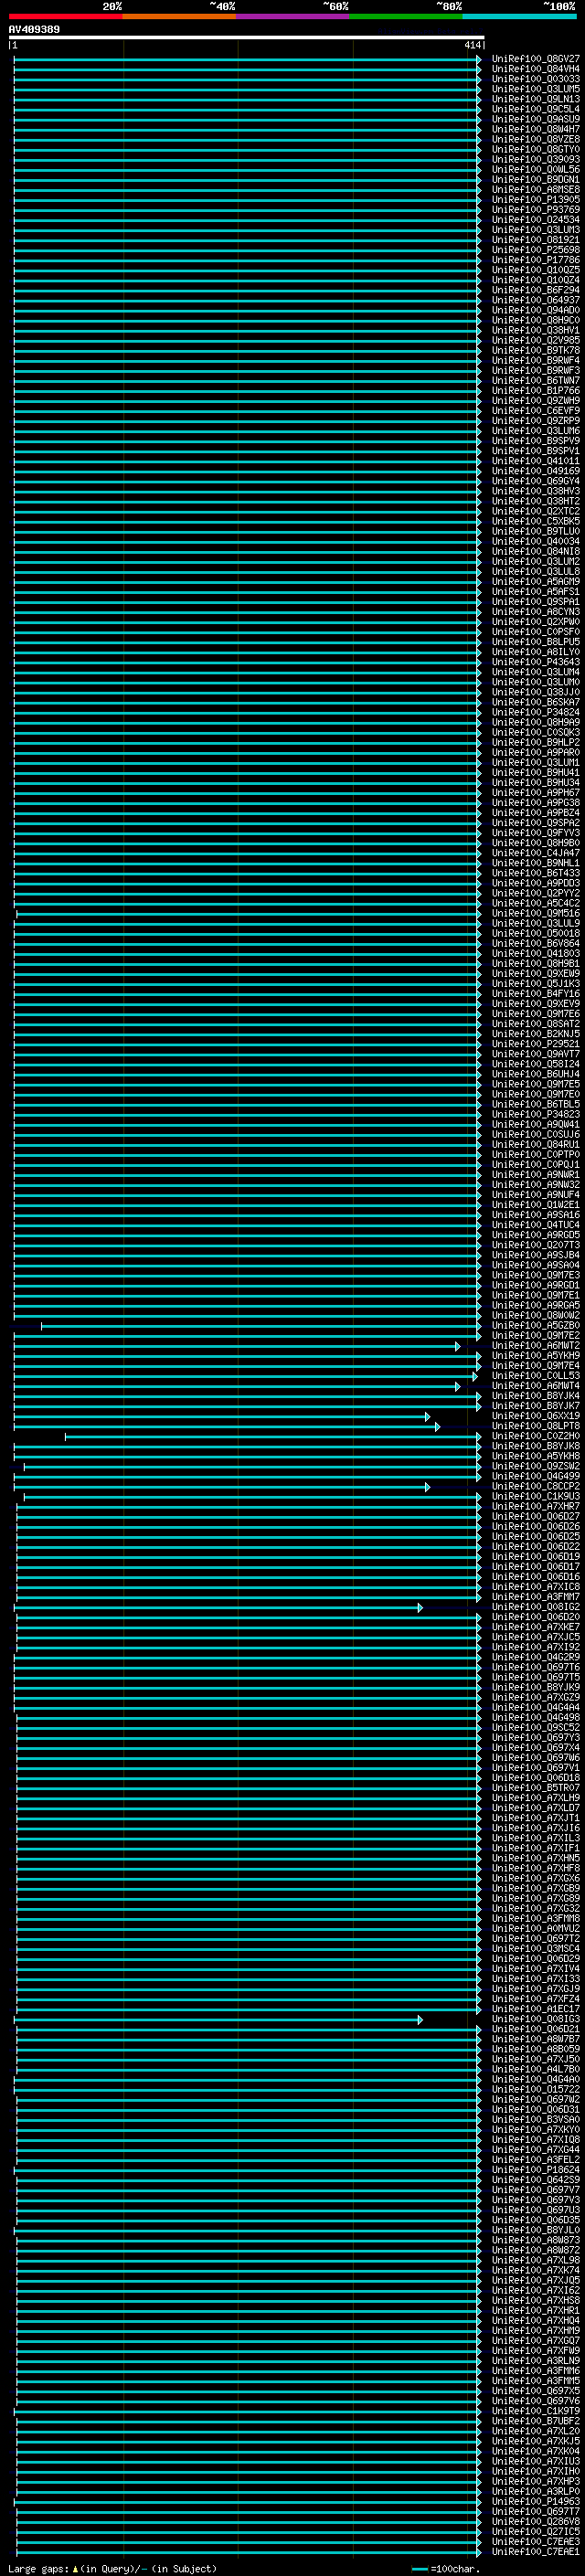This screenshot has height=2576, width=585.
Task: Open the UniRef100_A3RLN9 label
Action: tap(535, 2361)
